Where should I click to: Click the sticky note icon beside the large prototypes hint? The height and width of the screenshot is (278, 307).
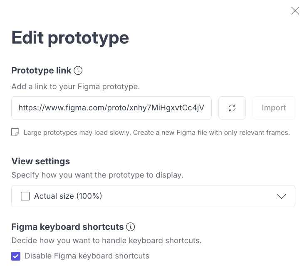(x=15, y=133)
